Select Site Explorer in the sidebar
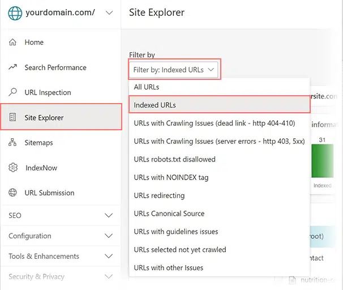This screenshot has width=343, height=290. (x=61, y=117)
